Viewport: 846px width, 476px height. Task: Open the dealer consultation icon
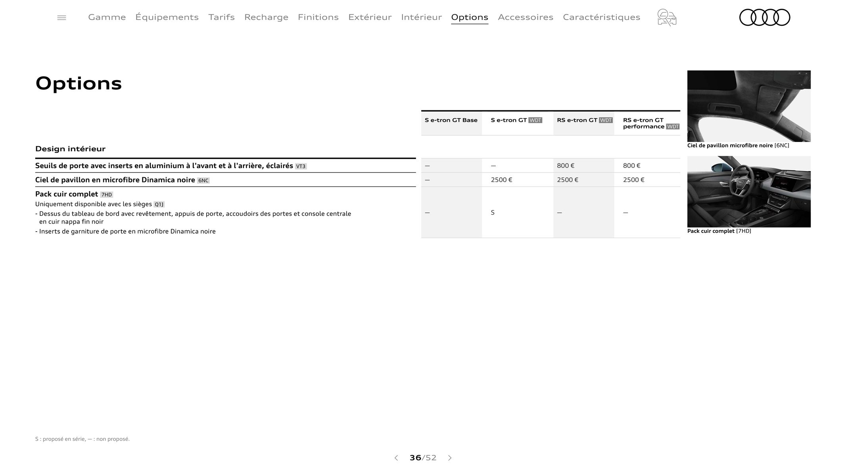(667, 17)
